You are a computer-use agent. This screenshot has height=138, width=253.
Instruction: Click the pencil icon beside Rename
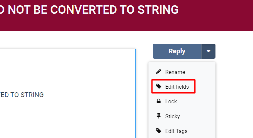pos(159,72)
